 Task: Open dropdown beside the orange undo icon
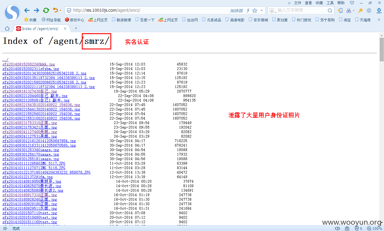click(x=60, y=11)
